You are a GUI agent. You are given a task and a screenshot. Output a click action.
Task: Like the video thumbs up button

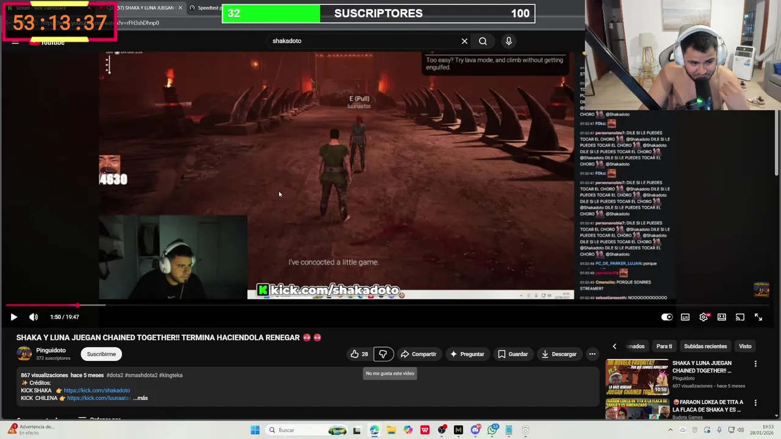point(359,354)
